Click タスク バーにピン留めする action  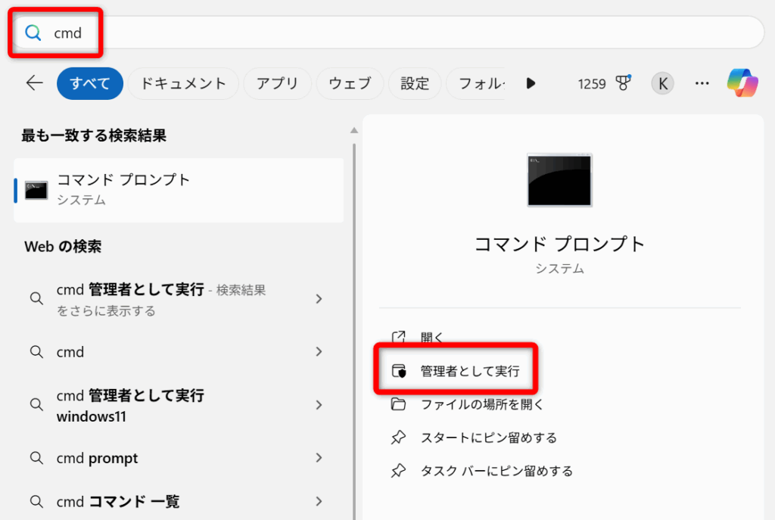tap(496, 471)
